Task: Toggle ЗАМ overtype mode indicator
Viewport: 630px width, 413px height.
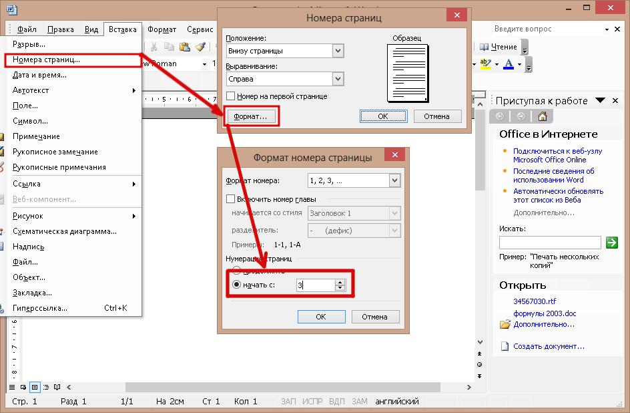Action: click(x=360, y=402)
